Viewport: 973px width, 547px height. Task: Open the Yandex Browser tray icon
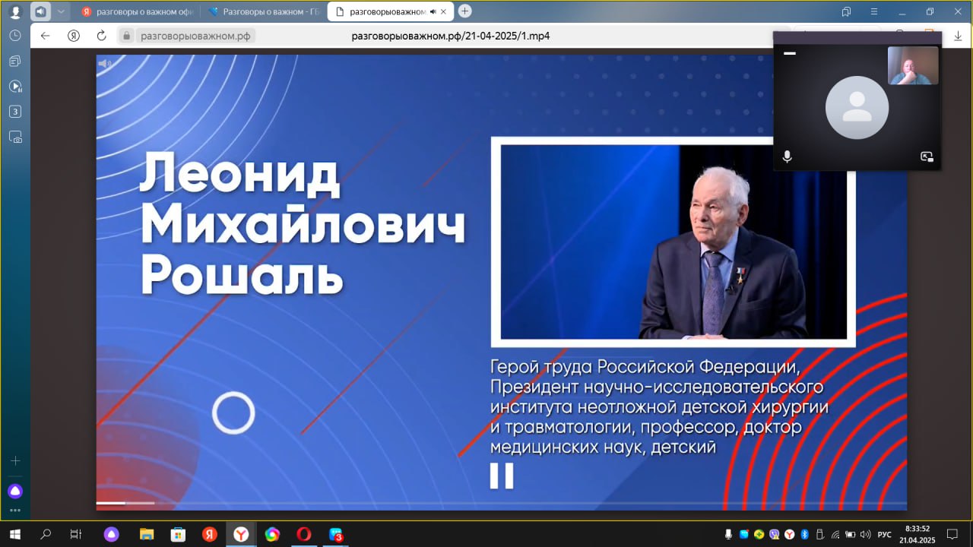[x=789, y=534]
